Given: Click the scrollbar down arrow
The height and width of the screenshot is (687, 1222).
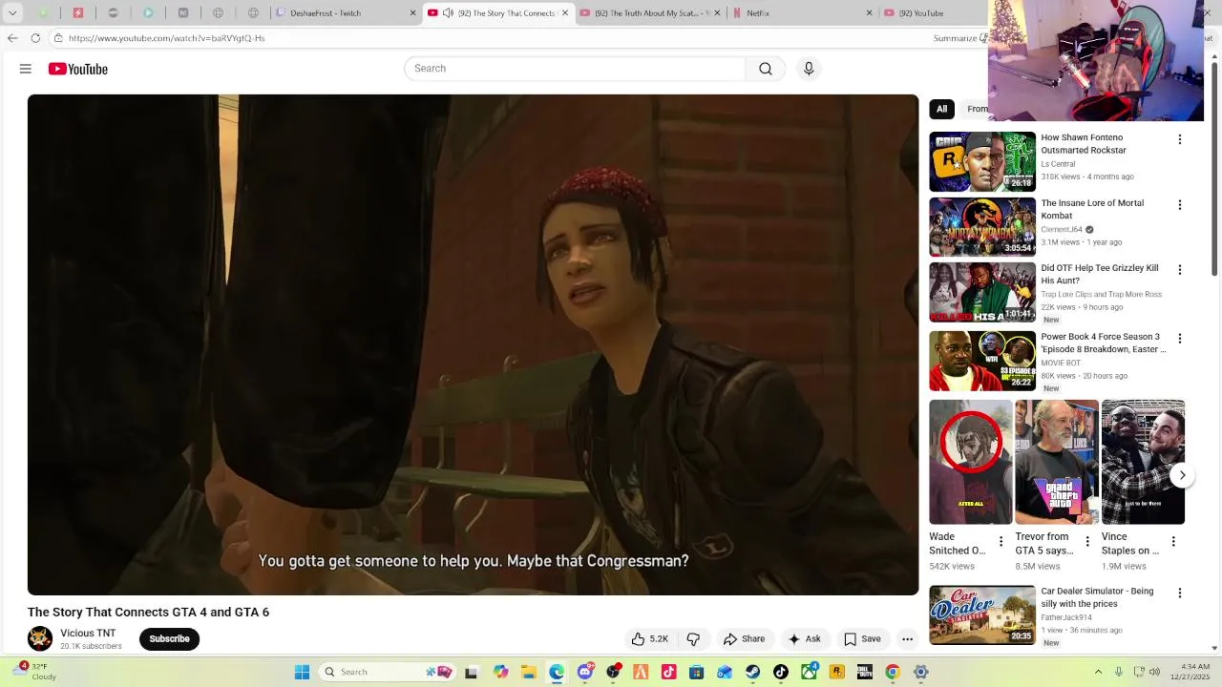Looking at the screenshot, I should pos(1214,648).
